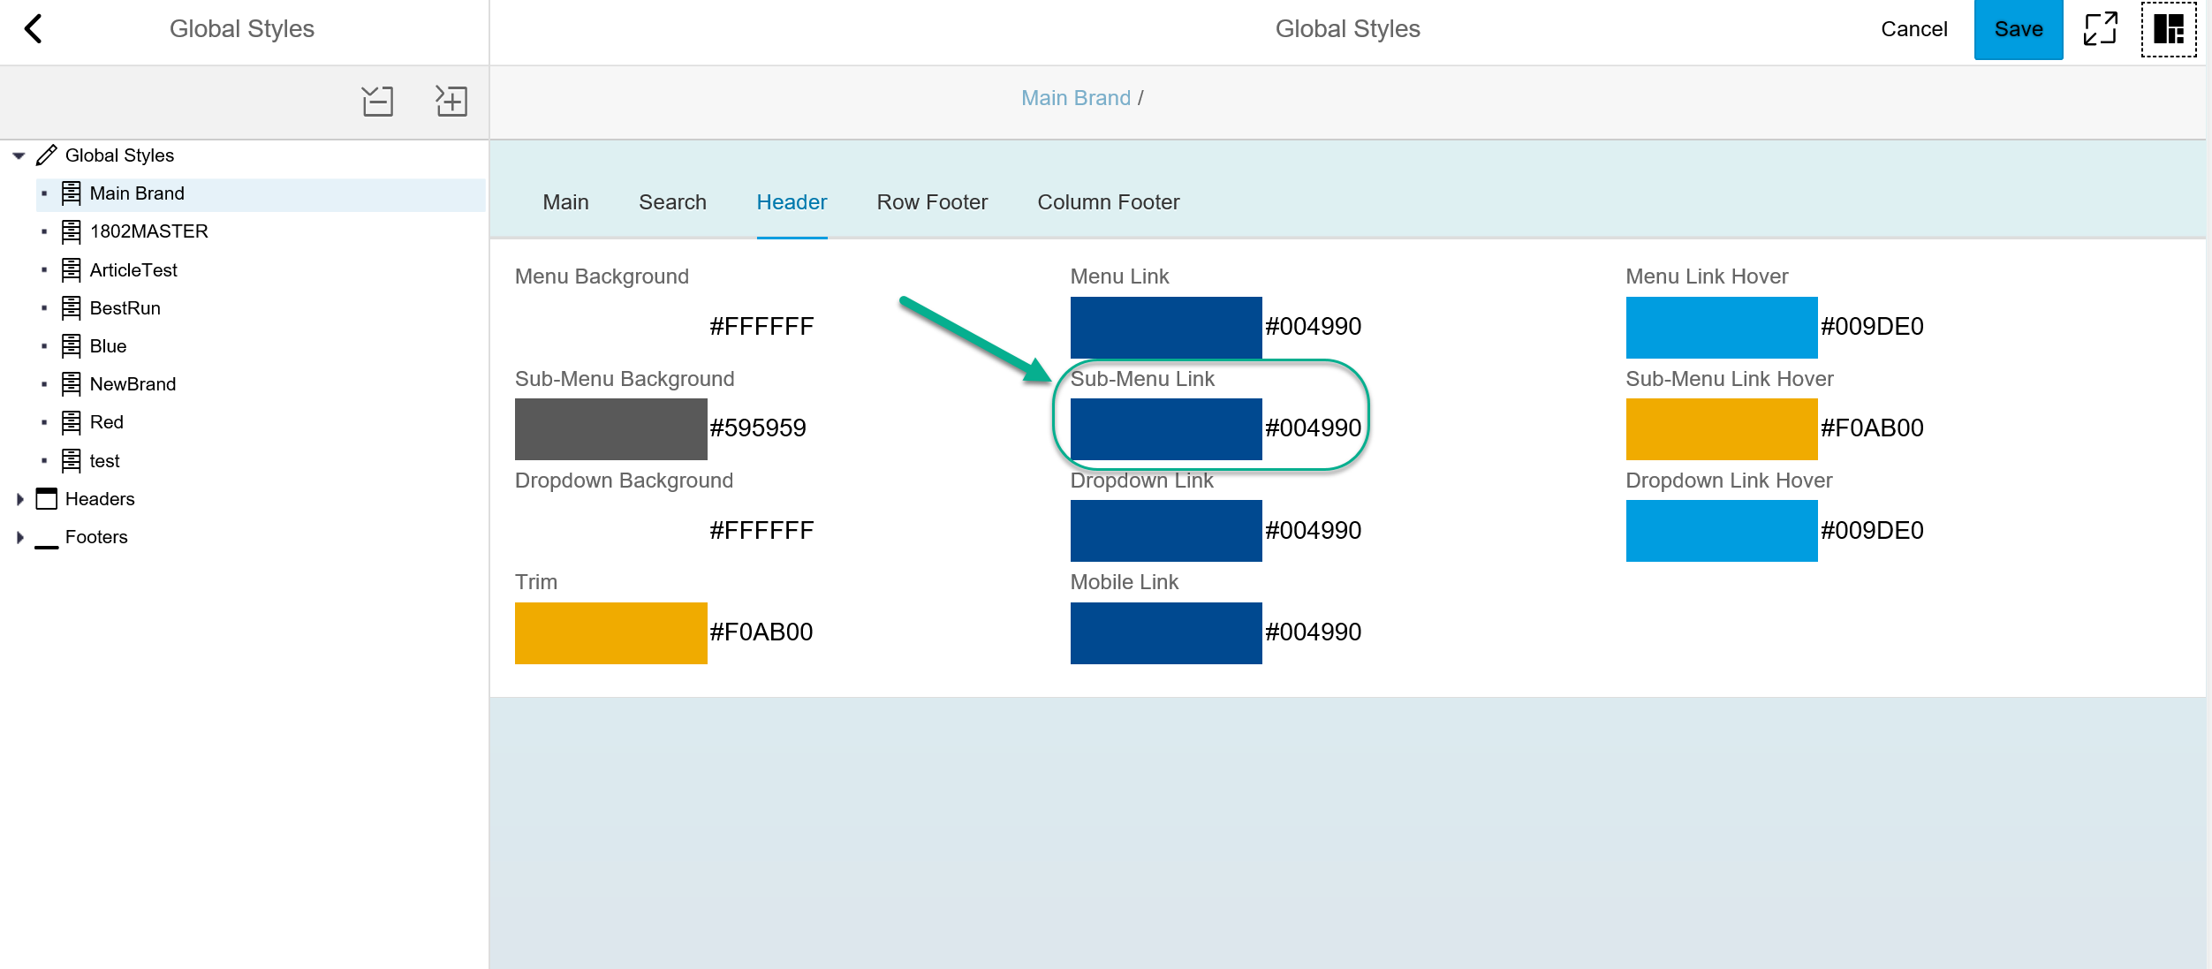Click the Dropdown Link Hover value #009DE0
The width and height of the screenshot is (2212, 969).
[x=1872, y=531]
